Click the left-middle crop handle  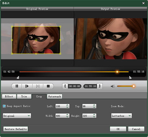pos(12,40)
